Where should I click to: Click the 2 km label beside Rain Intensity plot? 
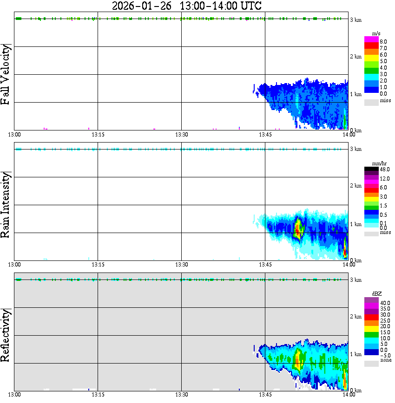point(355,186)
